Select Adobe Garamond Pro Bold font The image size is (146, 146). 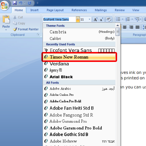point(79,128)
